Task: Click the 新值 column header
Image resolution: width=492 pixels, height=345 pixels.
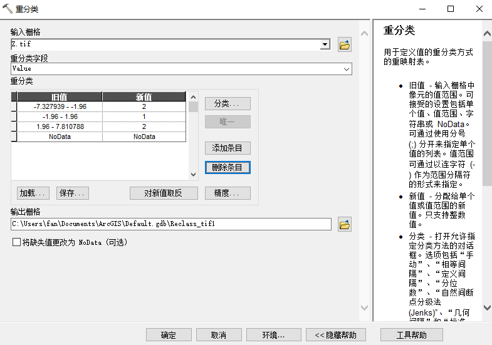Action: (144, 96)
